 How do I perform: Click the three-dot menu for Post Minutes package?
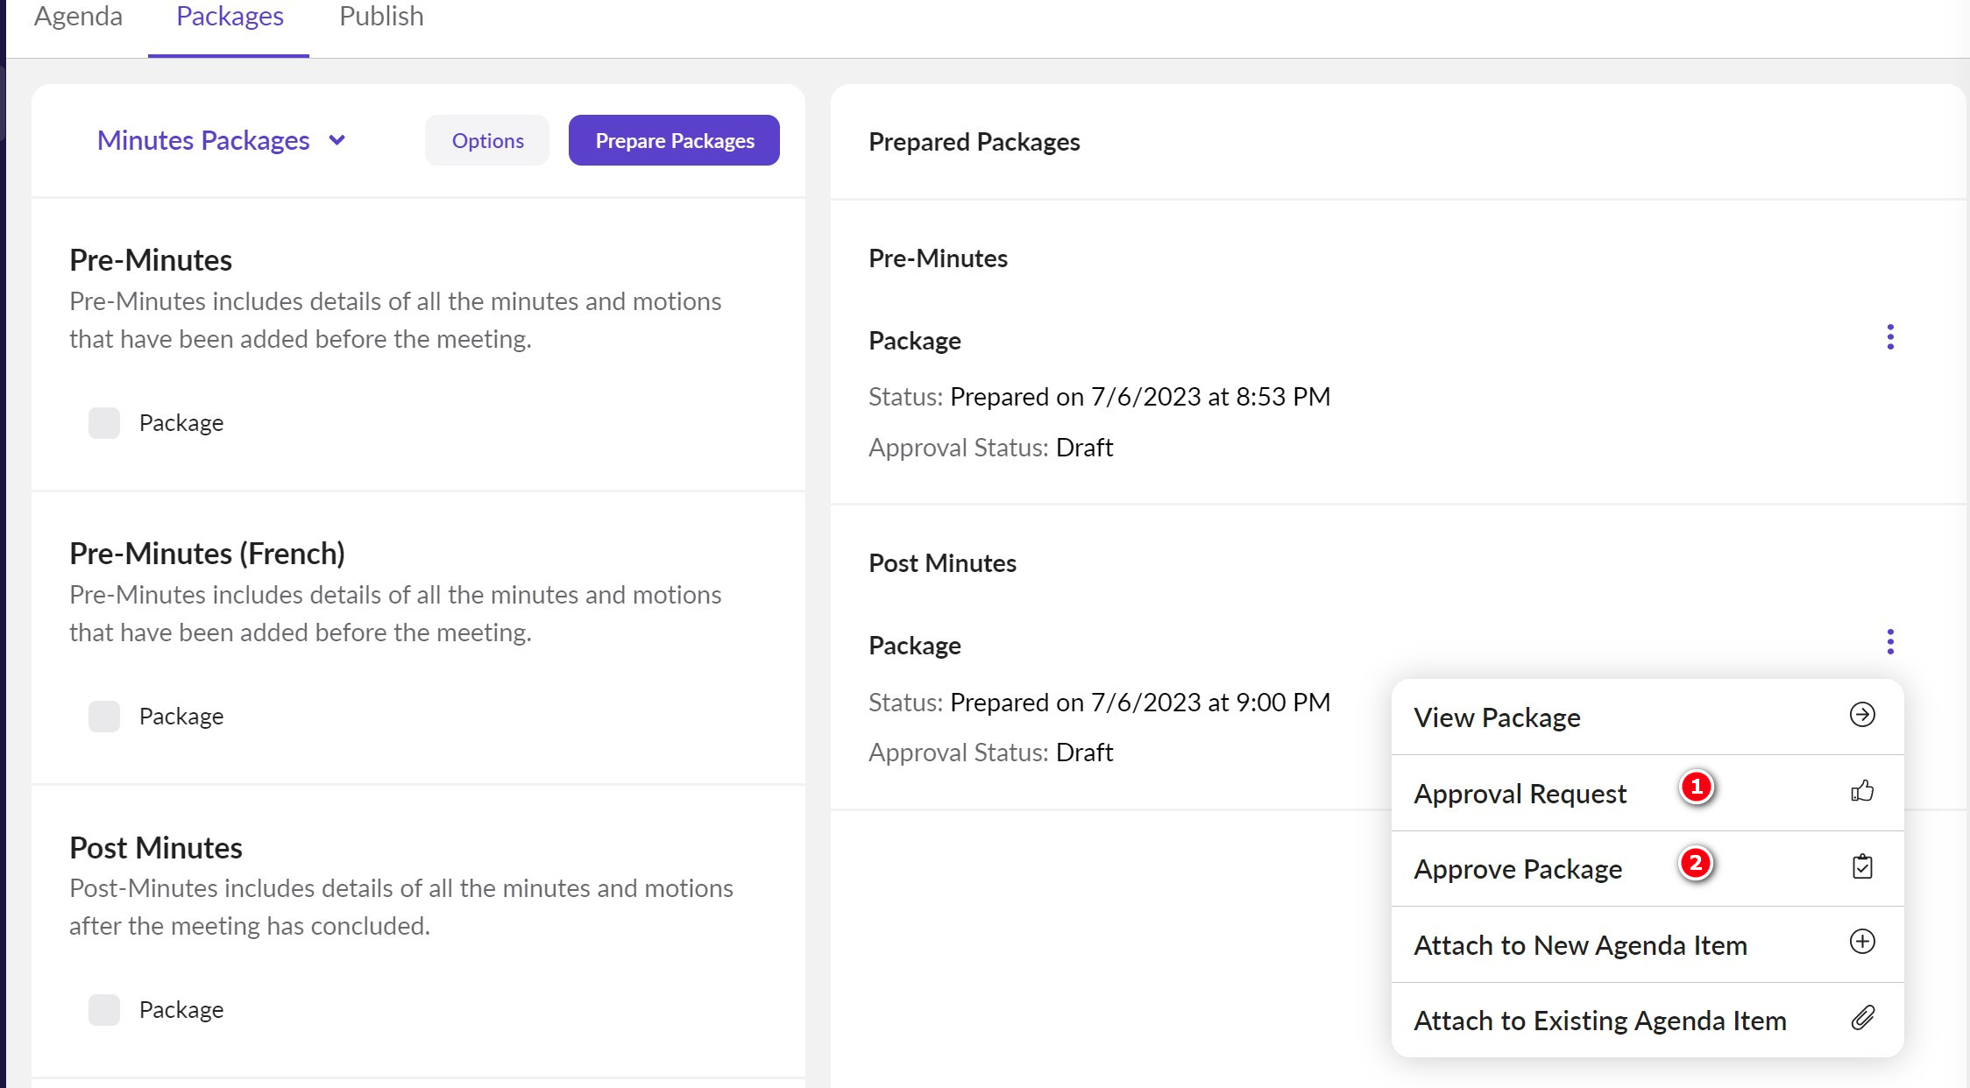[x=1889, y=642]
